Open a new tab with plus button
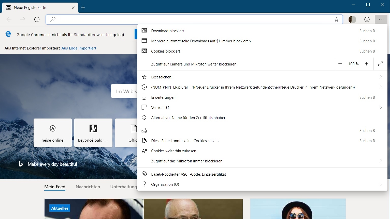 coord(83,8)
